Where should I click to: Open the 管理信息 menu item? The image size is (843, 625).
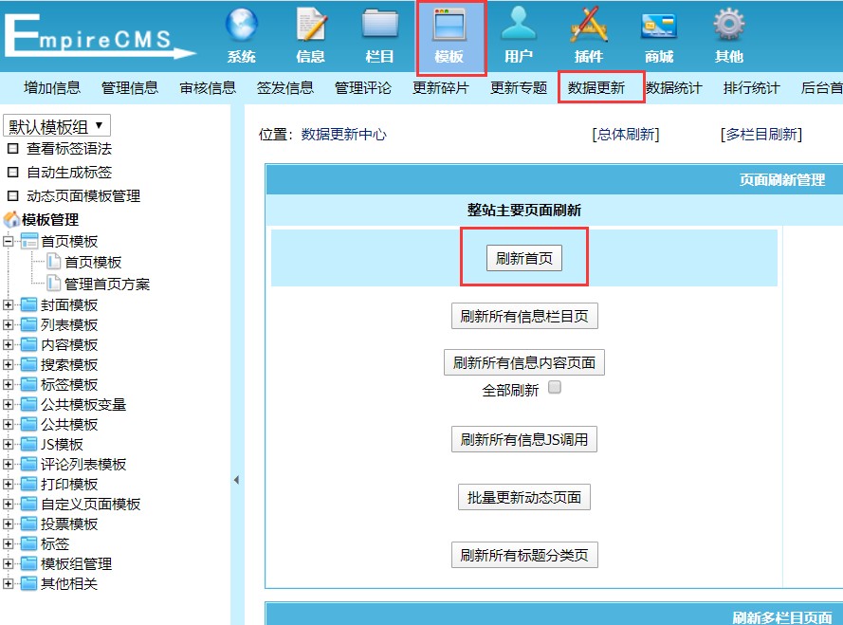tap(130, 87)
